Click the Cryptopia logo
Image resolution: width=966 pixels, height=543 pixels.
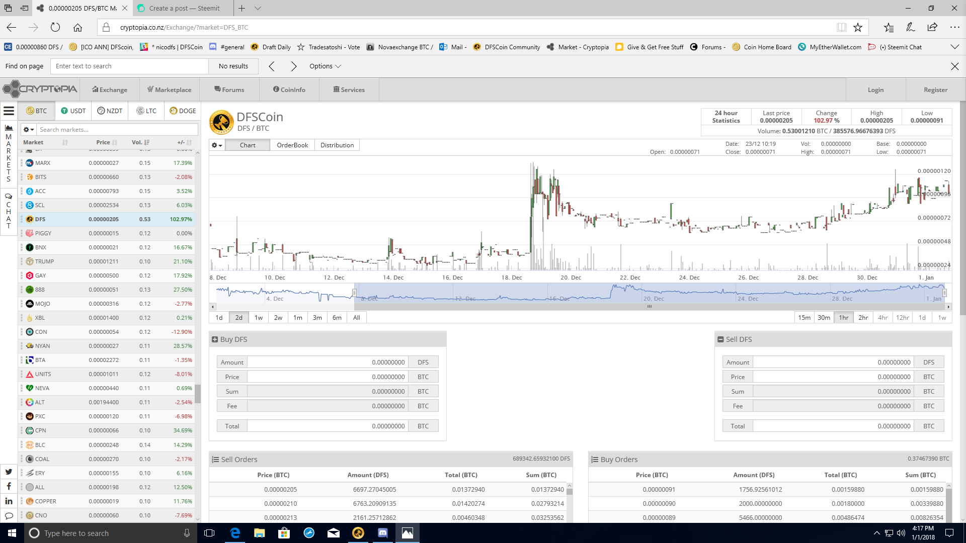40,89
